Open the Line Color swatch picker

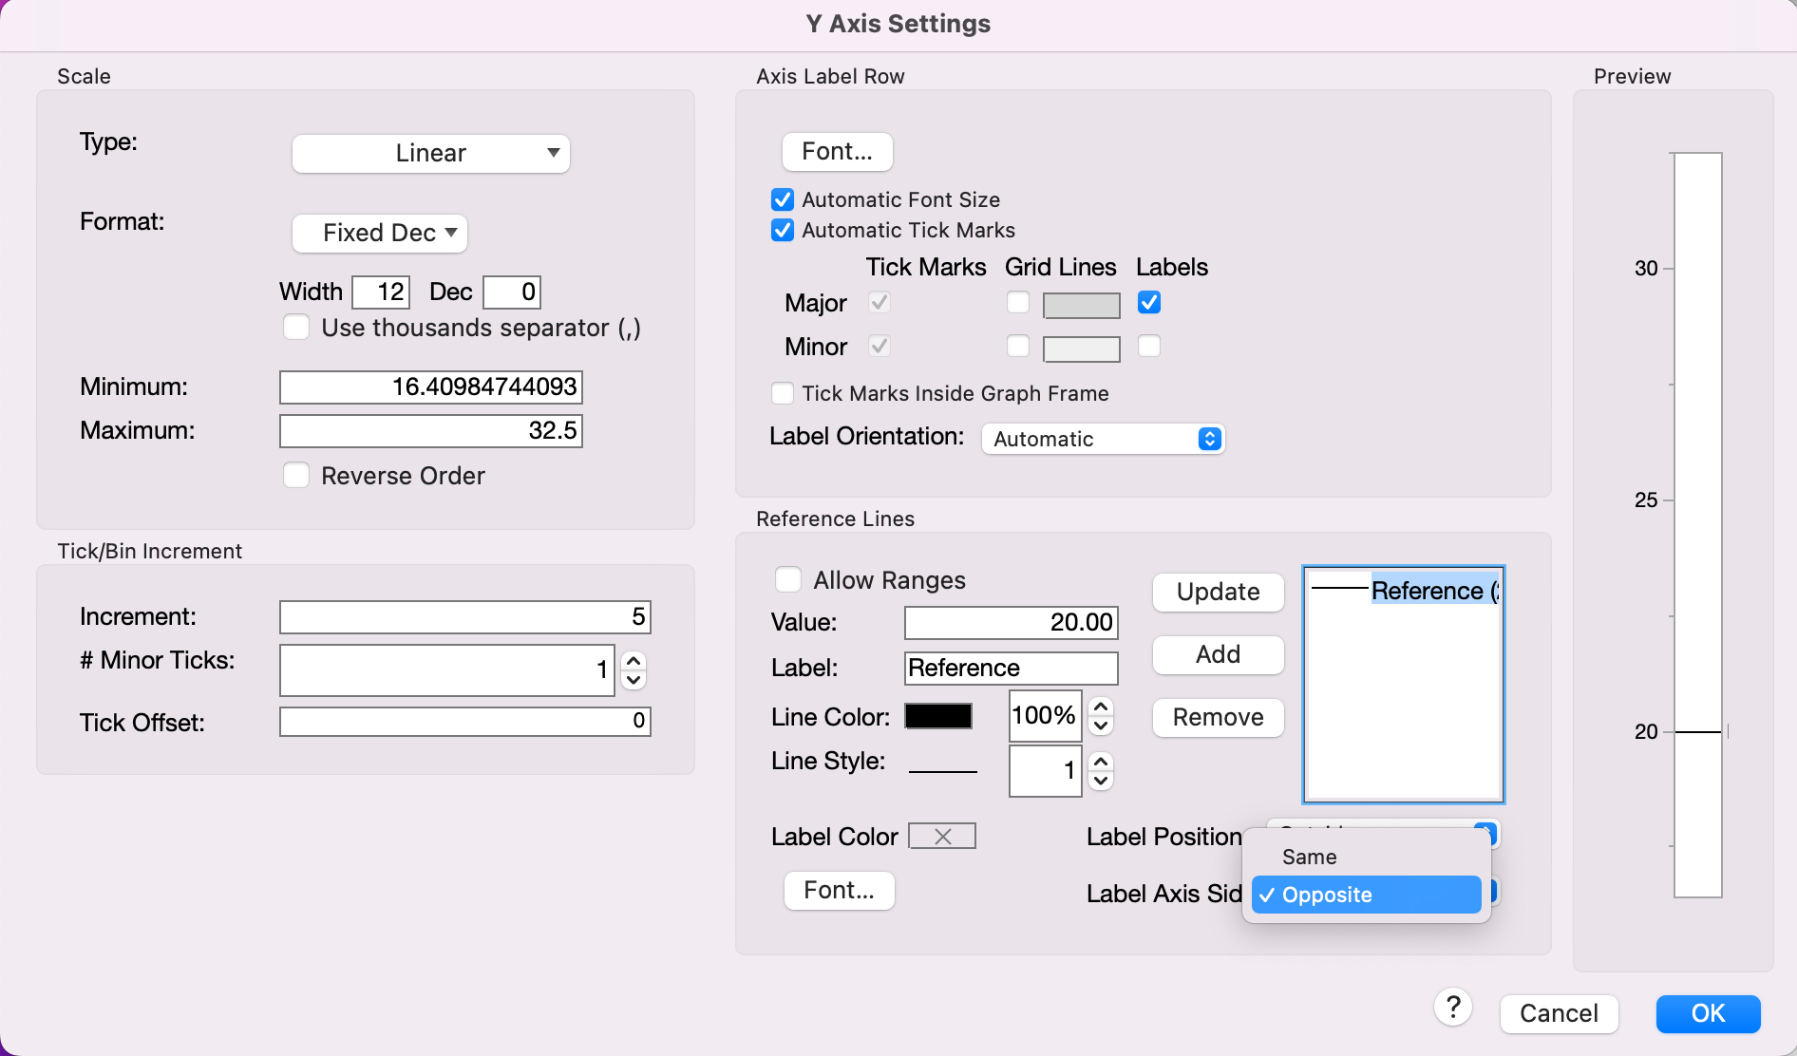[x=938, y=716]
